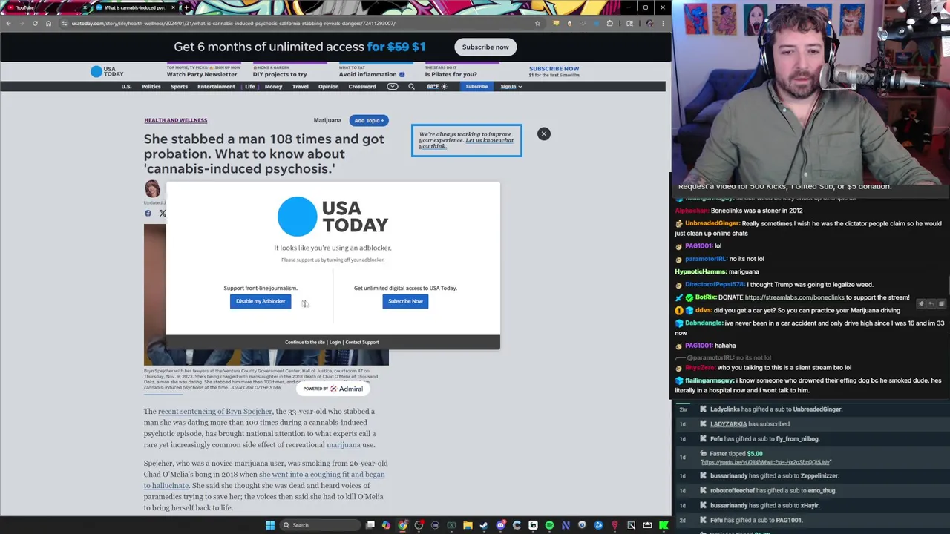Image resolution: width=950 pixels, height=534 pixels.
Task: Expand the Sign In dropdown
Action: coord(511,87)
